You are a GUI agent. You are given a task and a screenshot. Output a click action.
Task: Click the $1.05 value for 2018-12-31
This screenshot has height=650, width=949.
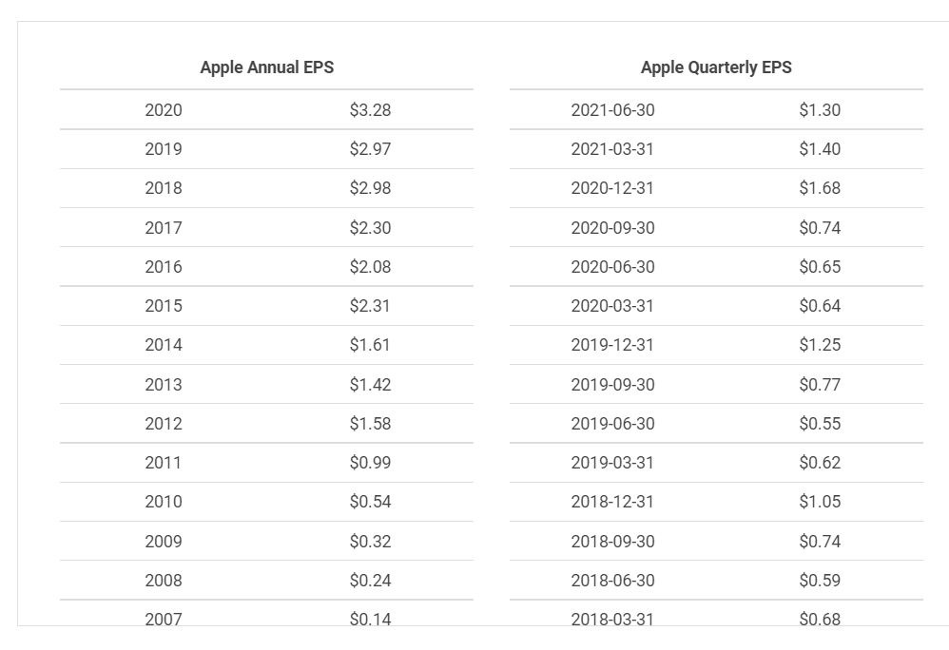coord(820,501)
